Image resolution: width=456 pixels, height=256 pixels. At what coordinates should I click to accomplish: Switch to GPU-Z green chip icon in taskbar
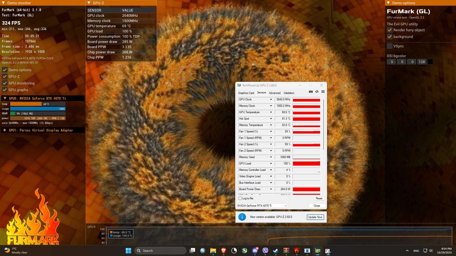click(x=317, y=251)
